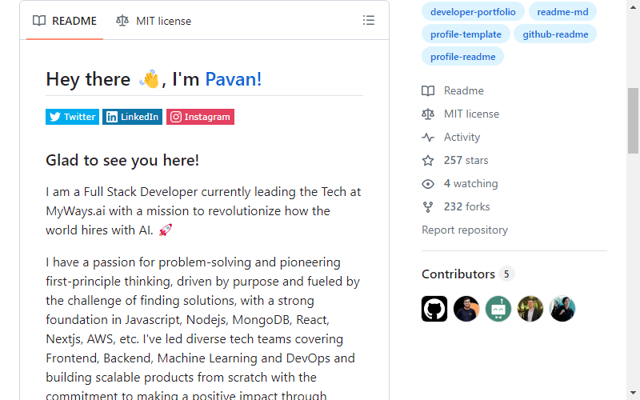Switch to the MIT license tab
Image resolution: width=640 pixels, height=400 pixels.
point(154,21)
